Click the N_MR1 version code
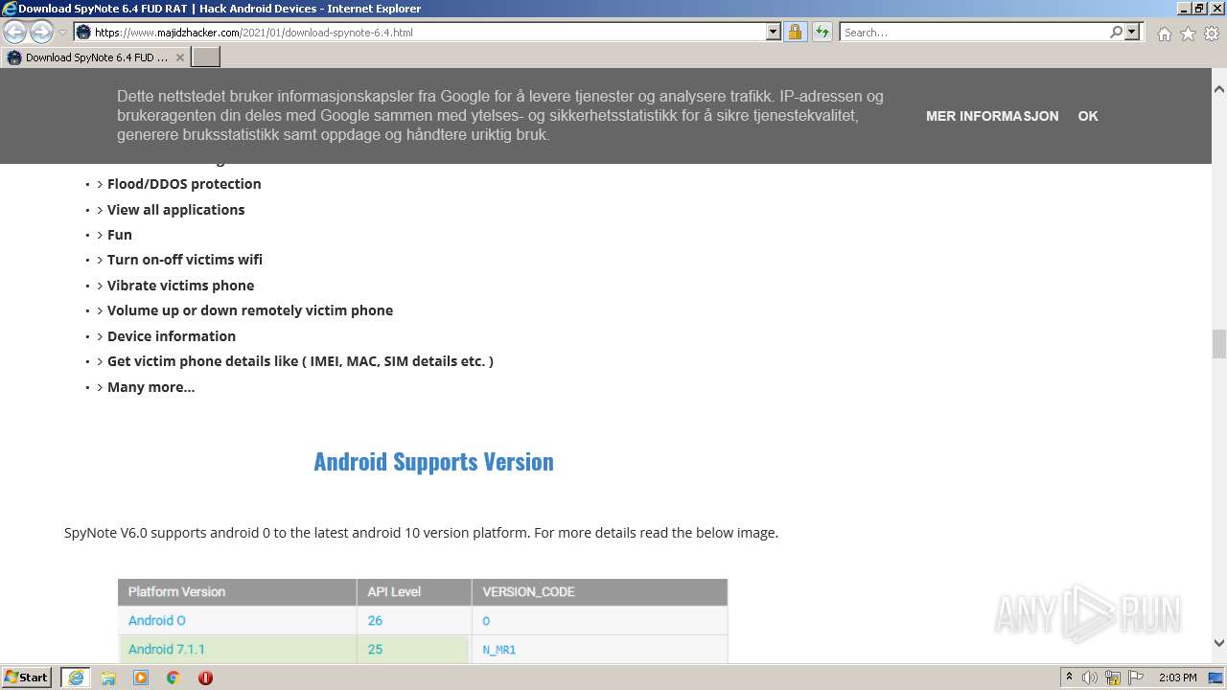The image size is (1227, 690). [x=499, y=650]
